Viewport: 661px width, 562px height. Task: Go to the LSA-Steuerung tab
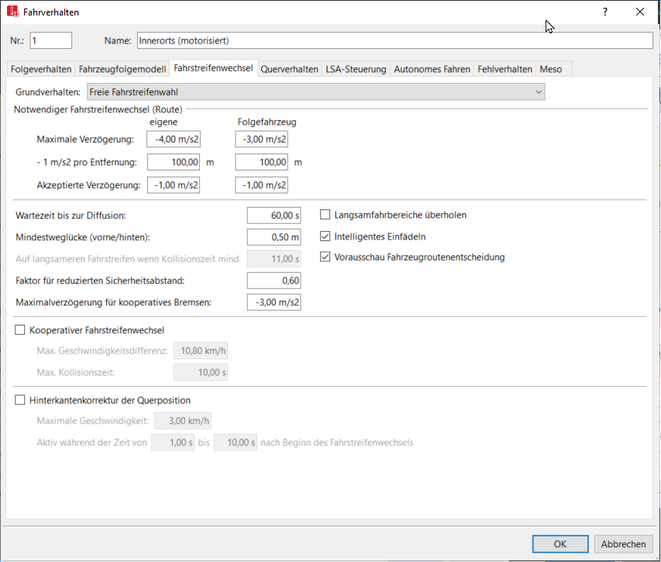point(356,69)
